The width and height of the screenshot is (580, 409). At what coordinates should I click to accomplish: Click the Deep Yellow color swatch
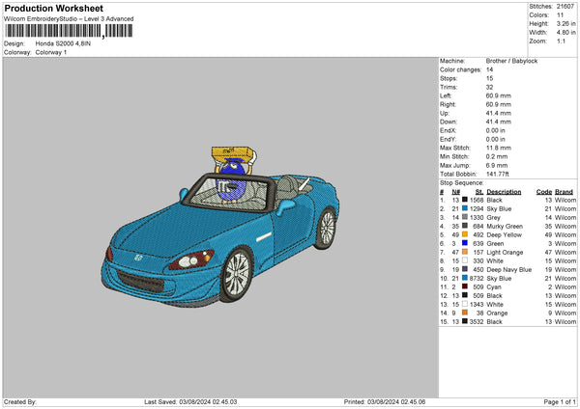pos(464,234)
